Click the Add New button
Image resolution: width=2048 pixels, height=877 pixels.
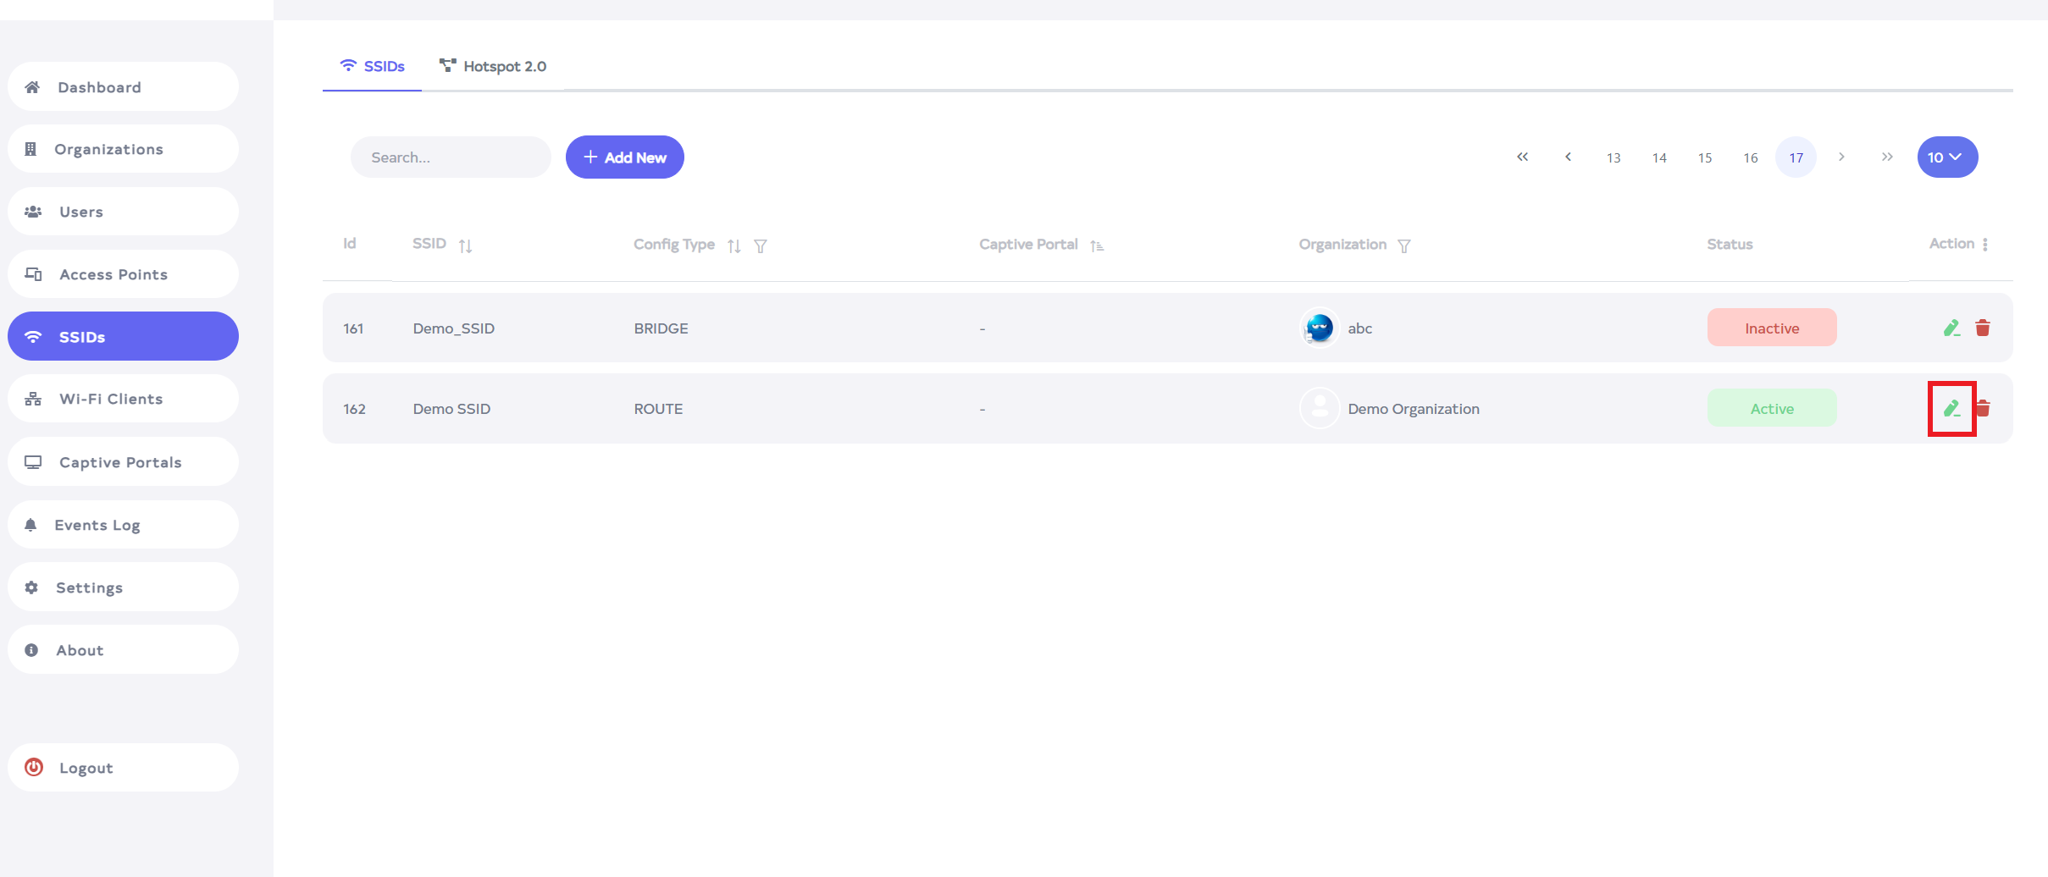[x=625, y=157]
